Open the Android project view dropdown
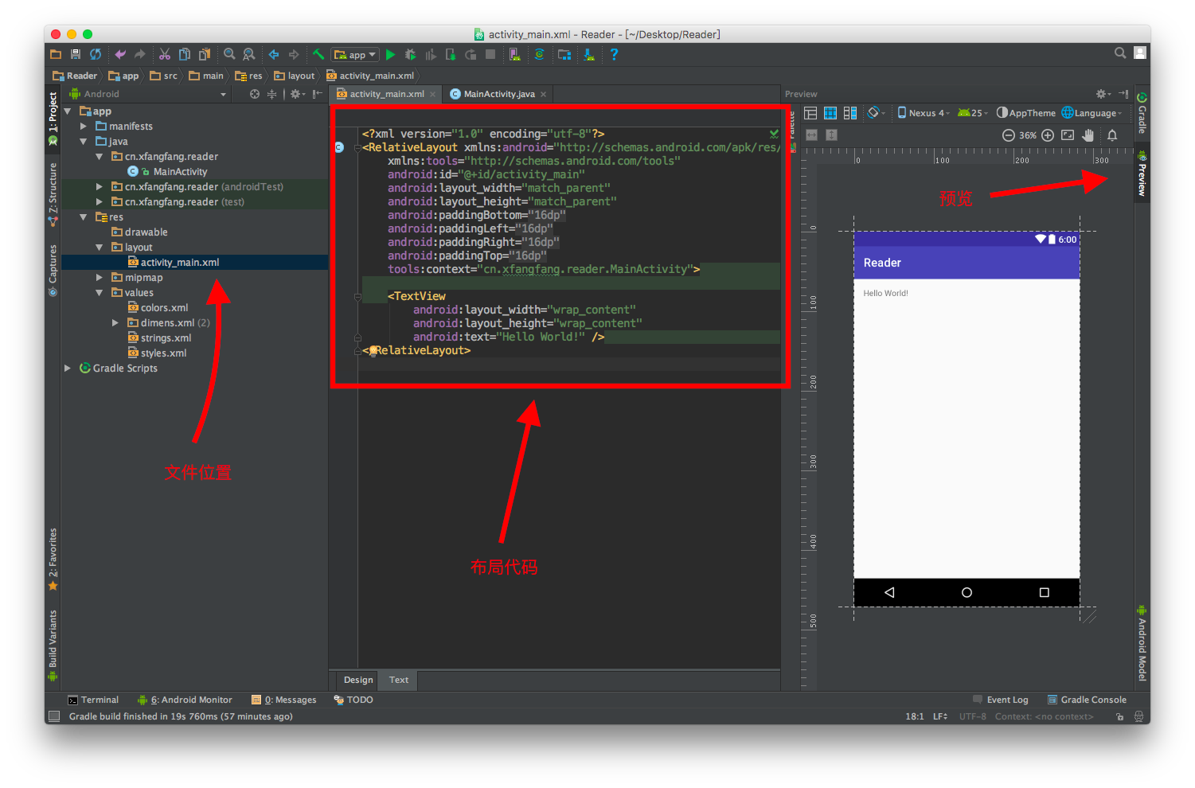Viewport: 1195px width, 788px height. point(148,94)
